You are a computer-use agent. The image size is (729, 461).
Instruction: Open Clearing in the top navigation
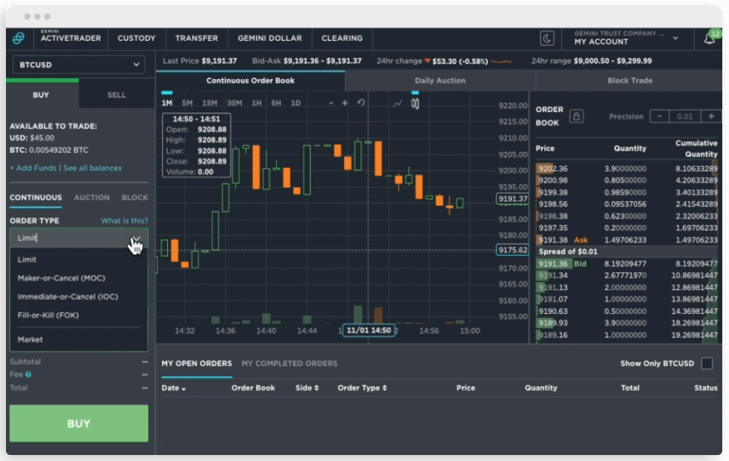pyautogui.click(x=342, y=38)
